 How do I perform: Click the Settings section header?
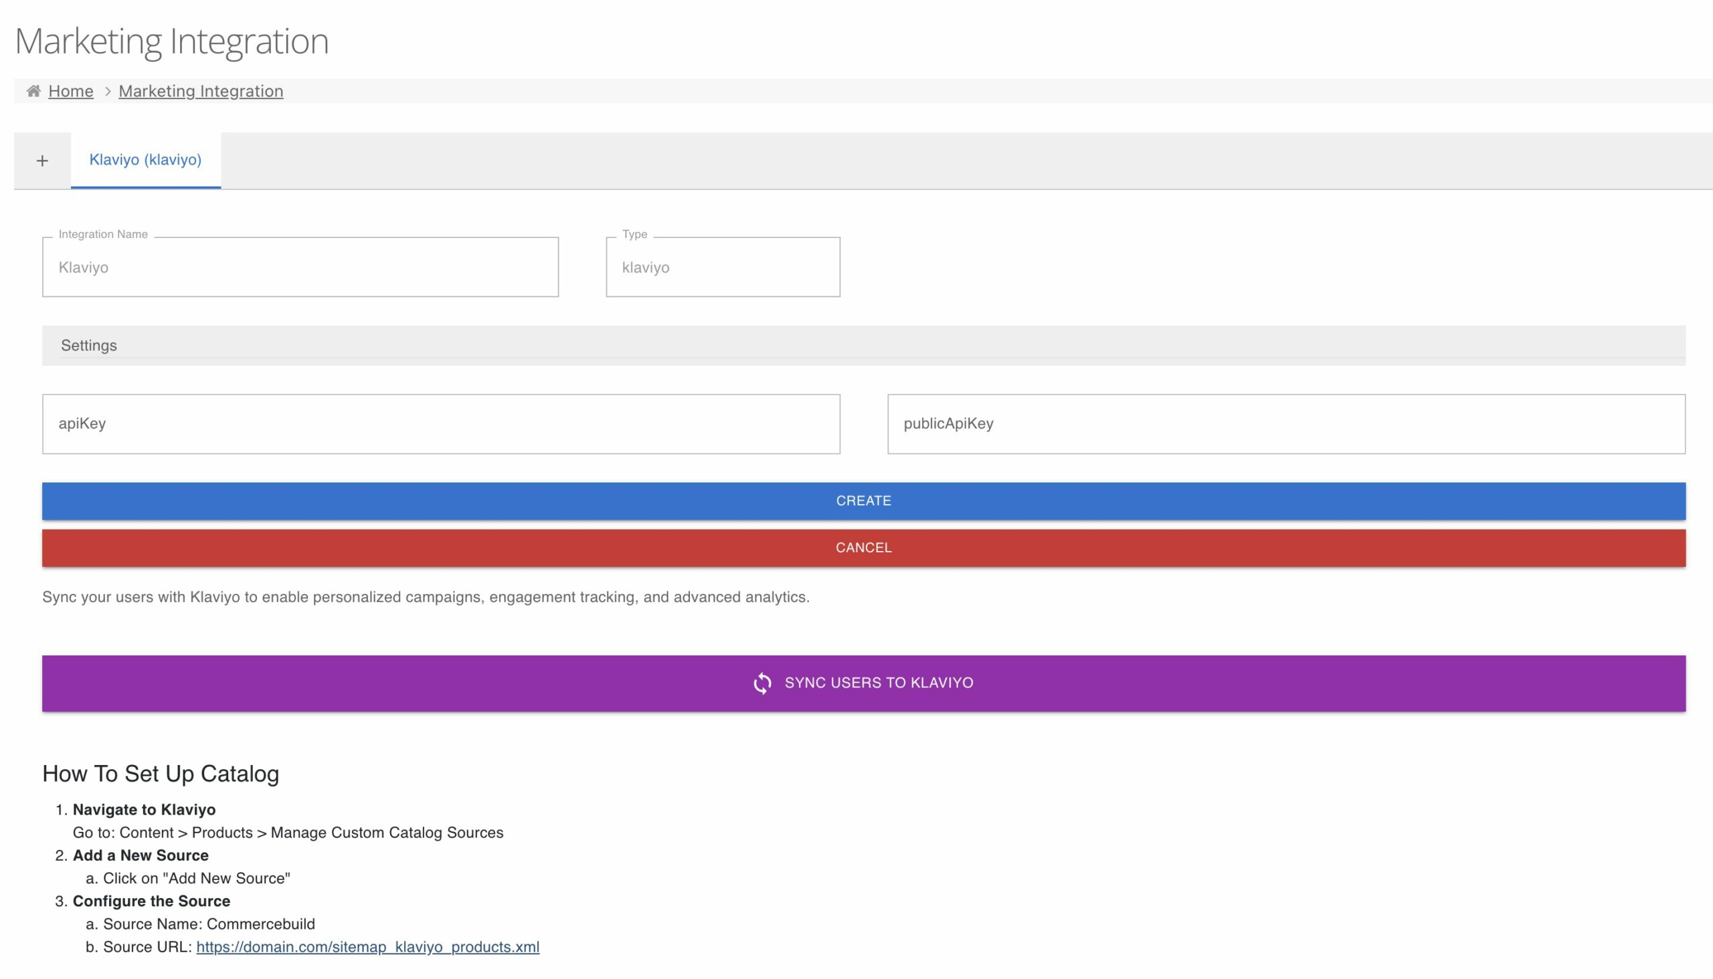pos(88,345)
